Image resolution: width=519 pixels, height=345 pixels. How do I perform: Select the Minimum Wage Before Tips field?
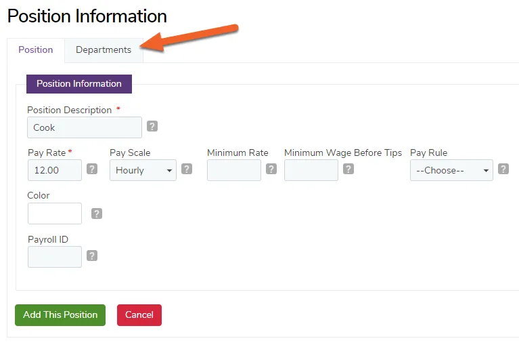coord(311,170)
